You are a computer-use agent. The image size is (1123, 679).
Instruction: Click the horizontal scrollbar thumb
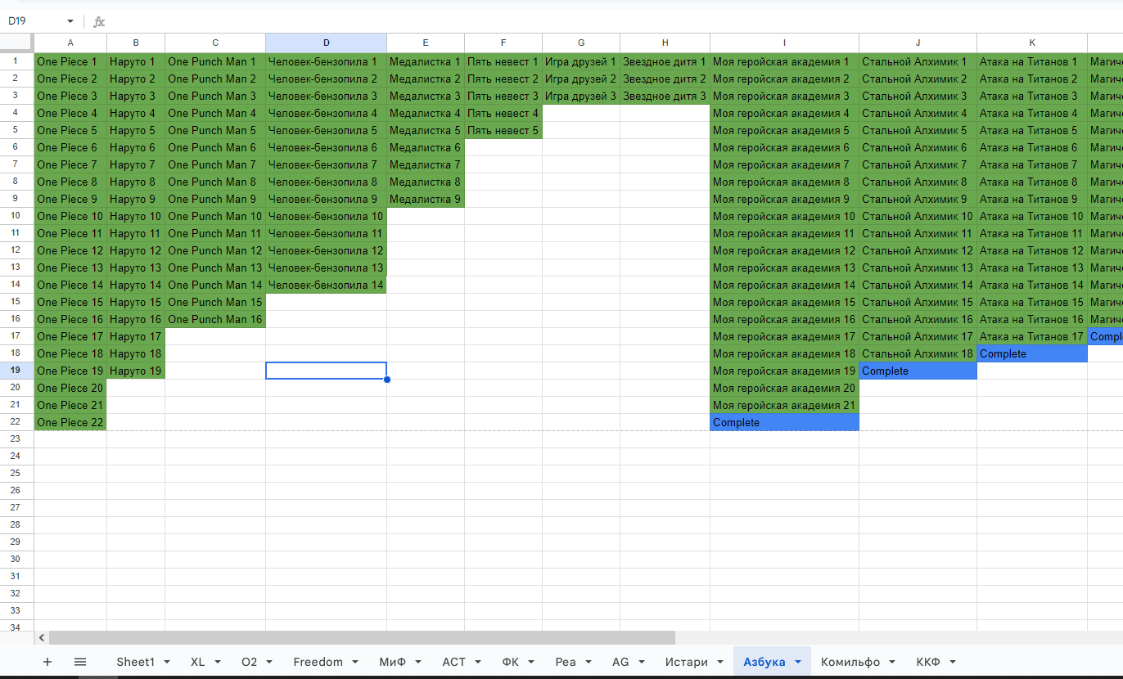(x=362, y=637)
